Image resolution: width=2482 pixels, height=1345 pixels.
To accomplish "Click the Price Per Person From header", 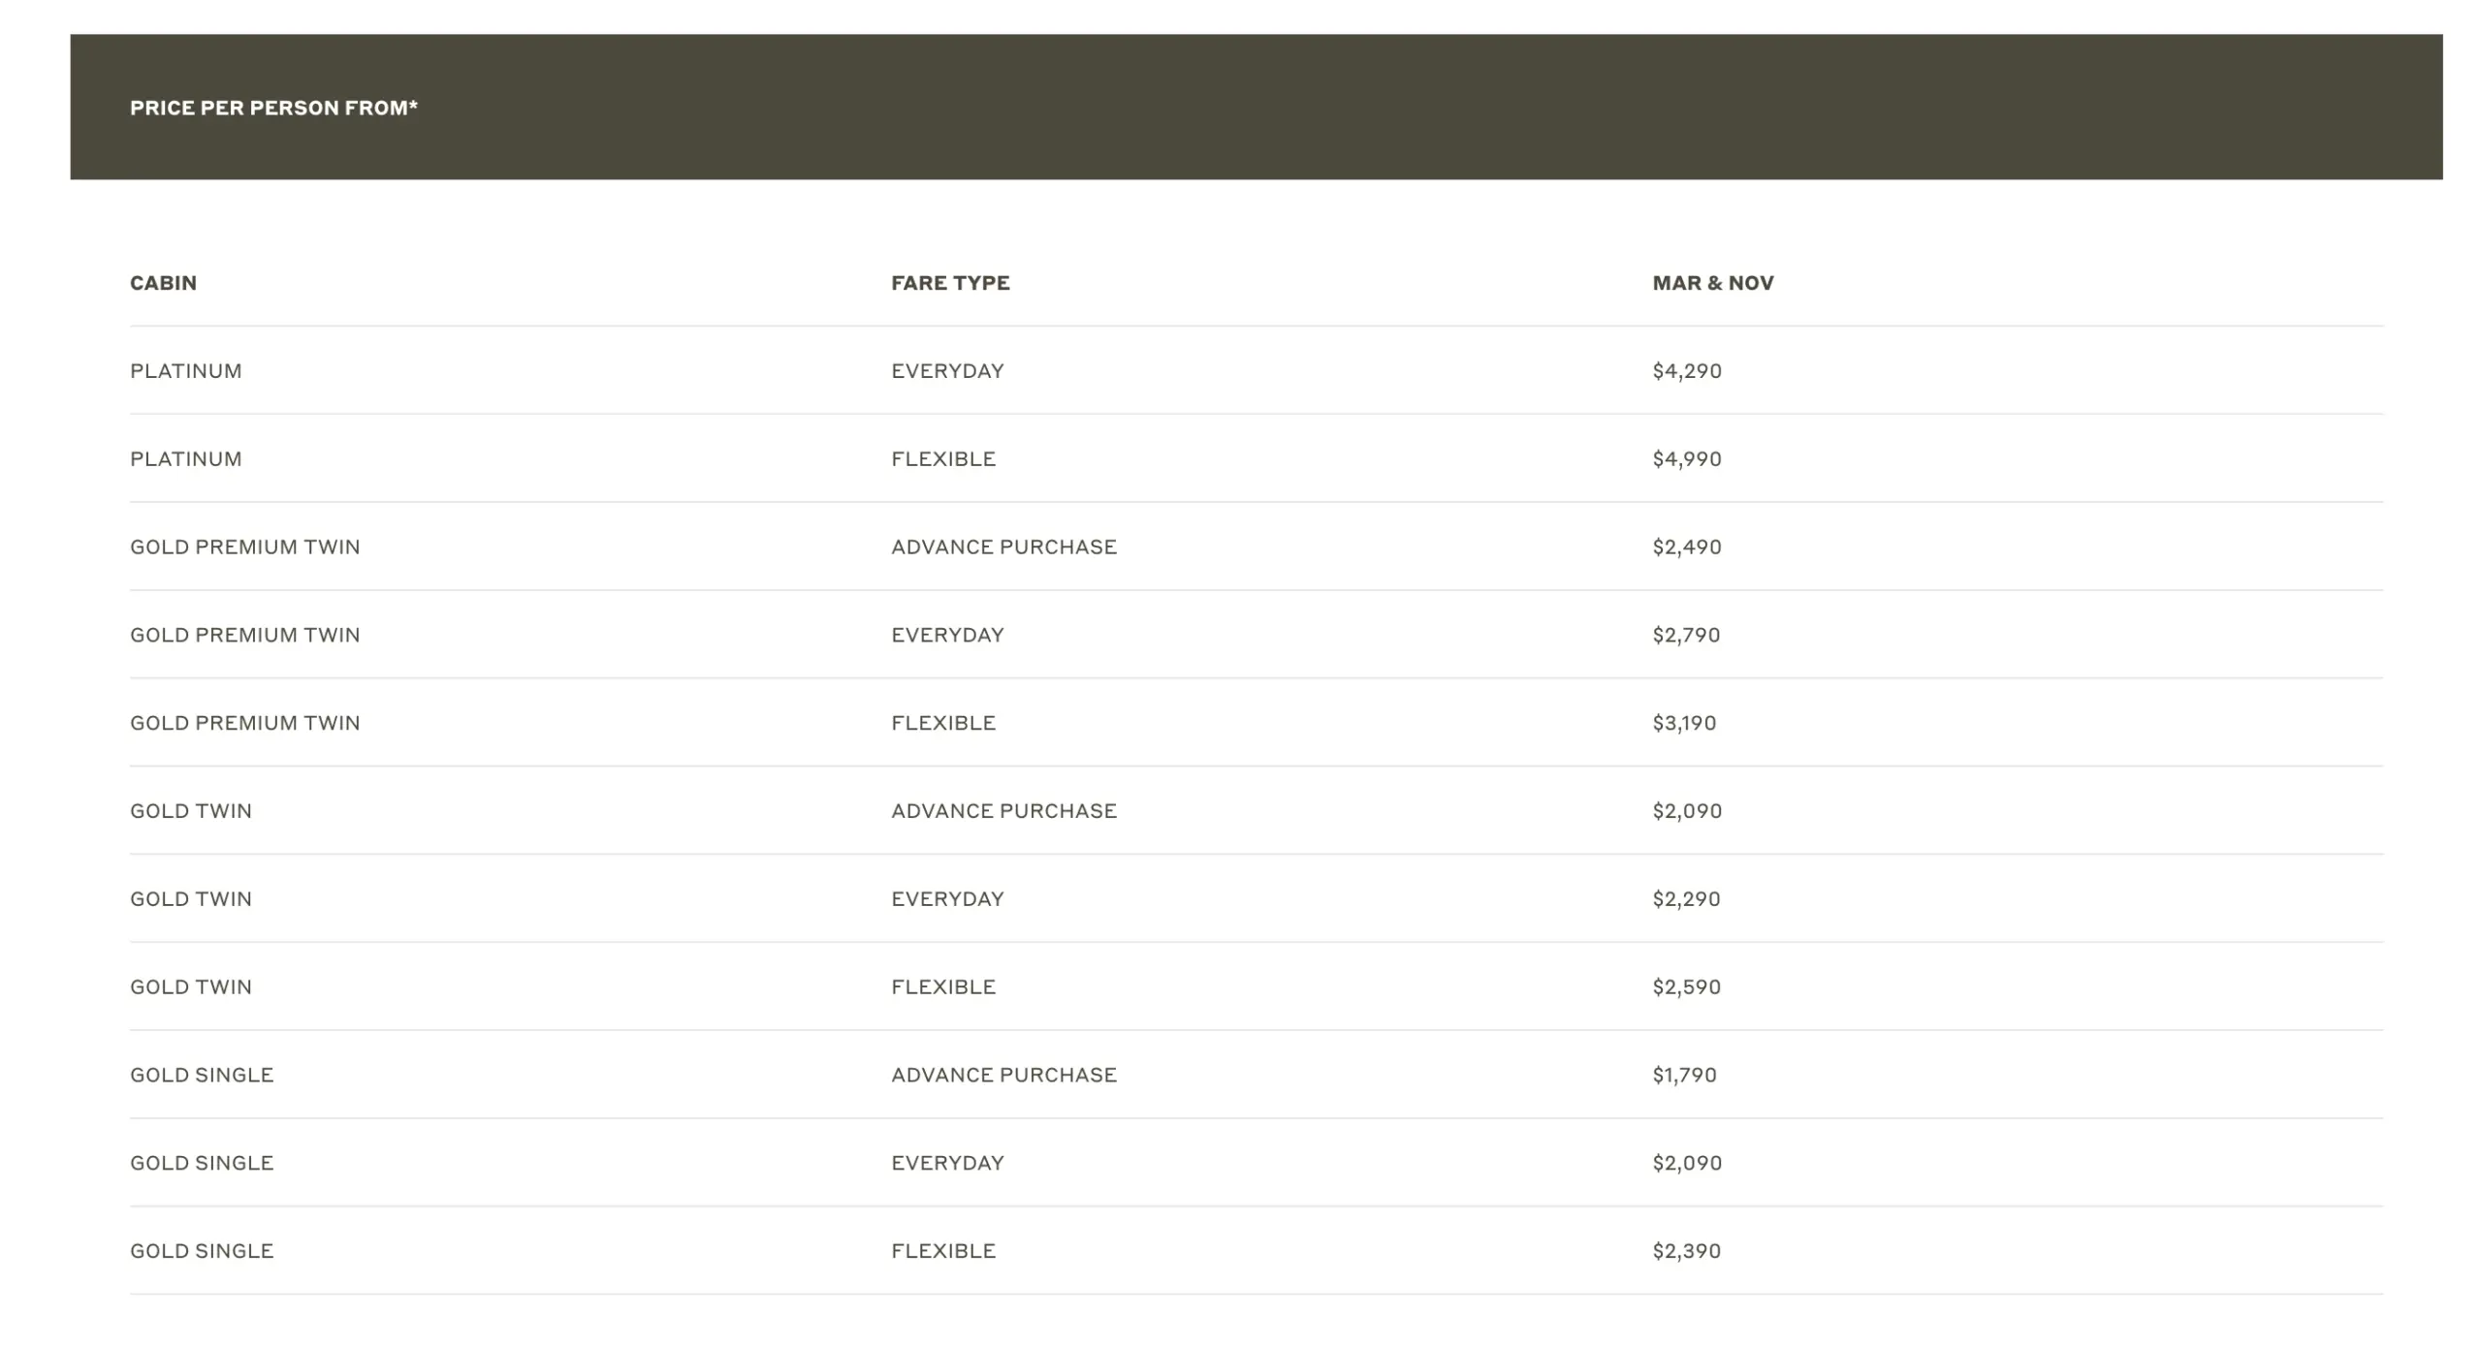I will pos(273,108).
